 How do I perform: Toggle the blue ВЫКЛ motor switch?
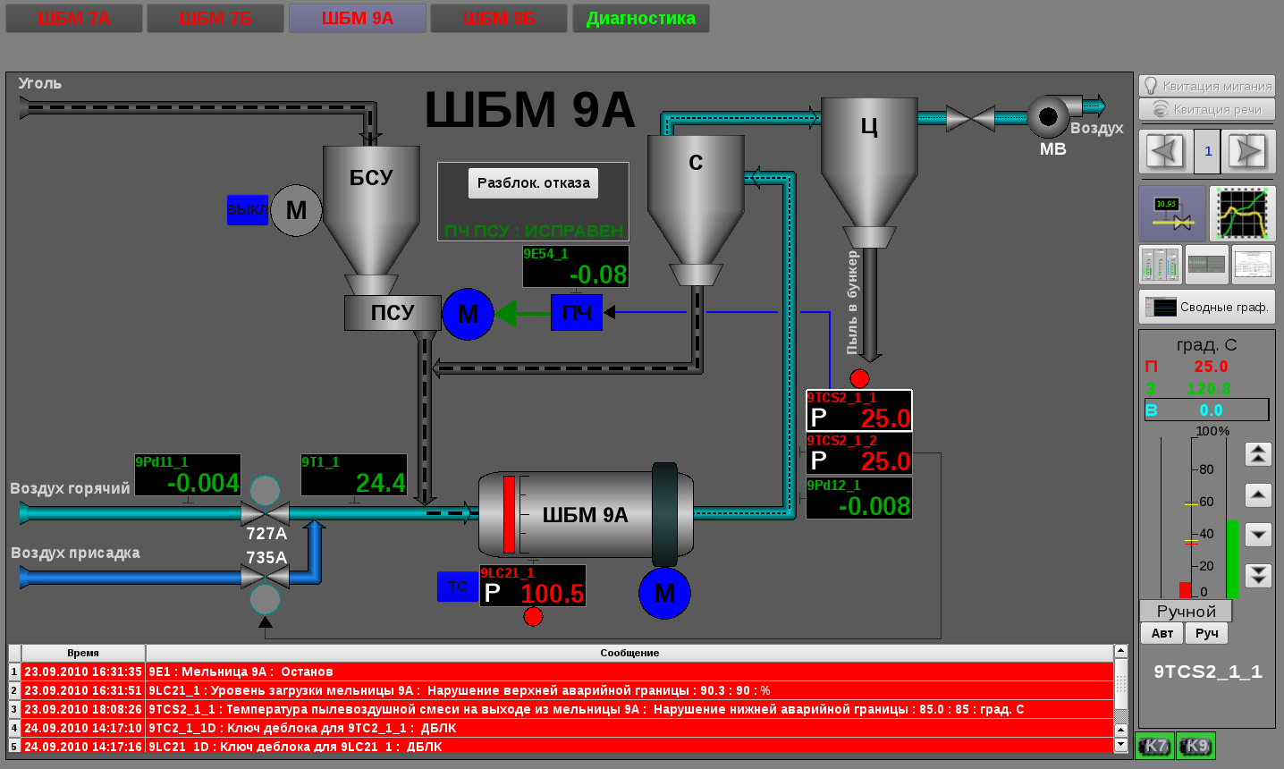pos(247,210)
